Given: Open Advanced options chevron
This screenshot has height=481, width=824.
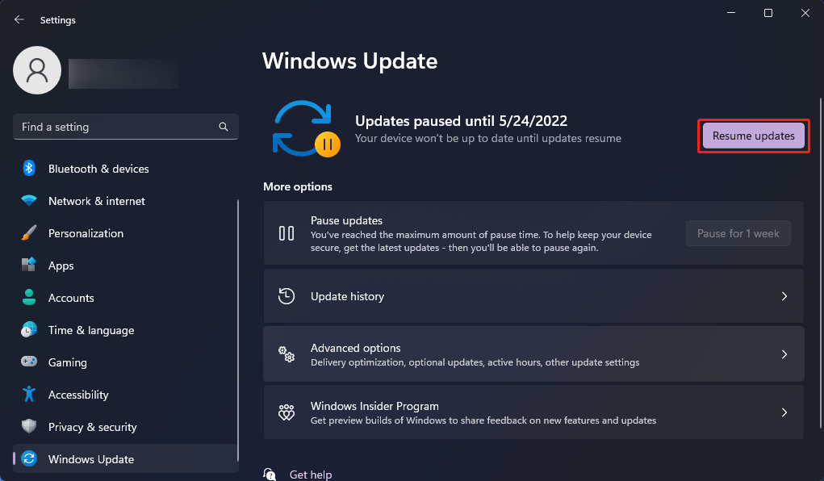Looking at the screenshot, I should coord(784,354).
